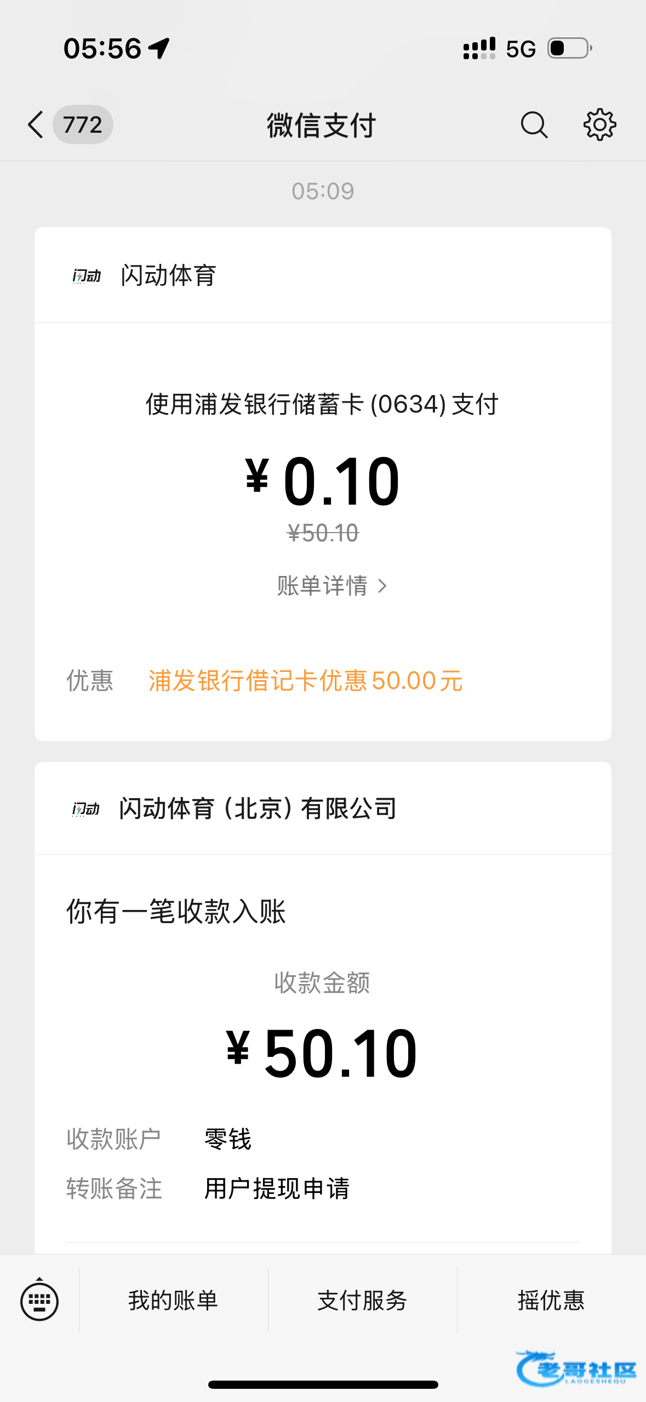Image resolution: width=646 pixels, height=1402 pixels.
Task: Switch to keyboard input icon
Action: (x=39, y=1301)
